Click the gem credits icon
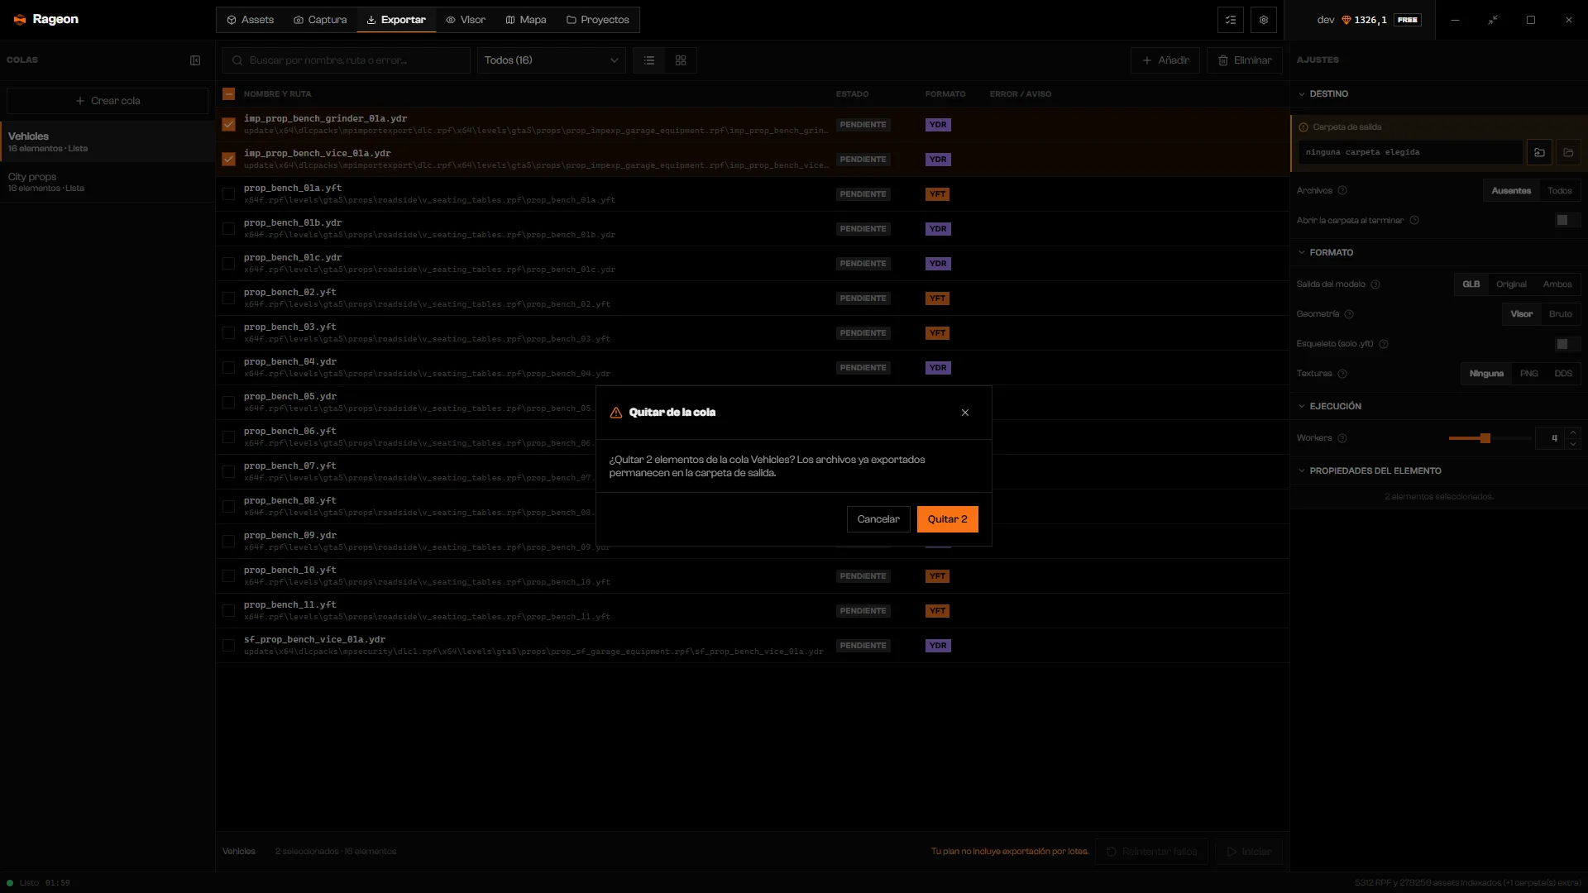The width and height of the screenshot is (1588, 893). (1346, 20)
